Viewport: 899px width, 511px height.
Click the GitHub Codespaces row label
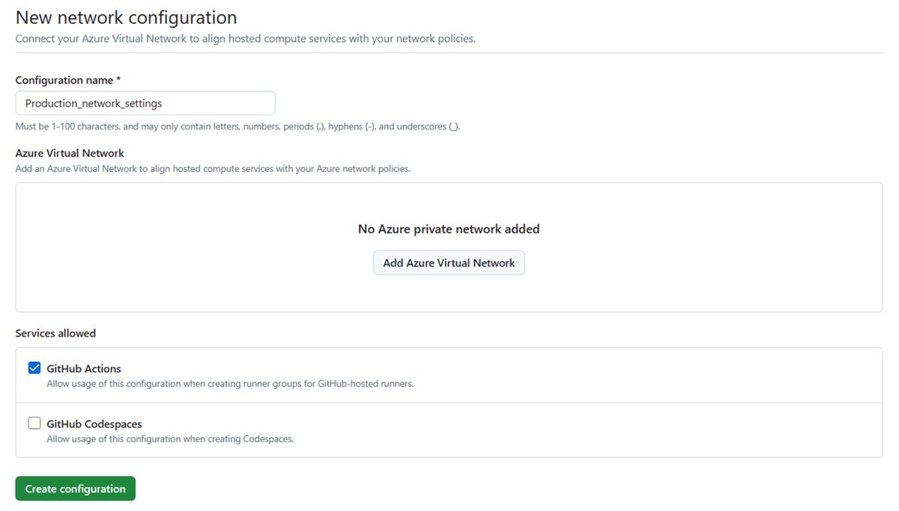94,423
